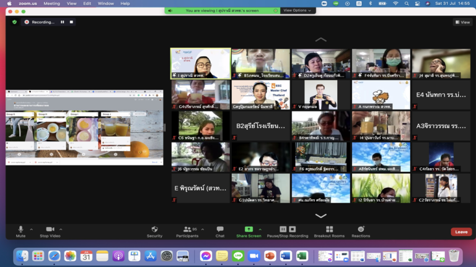476x267 pixels.
Task: Open the Window menu in menu bar
Action: [x=106, y=3]
